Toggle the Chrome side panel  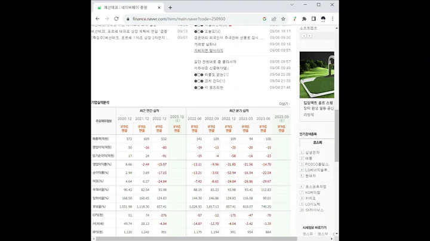(x=314, y=19)
